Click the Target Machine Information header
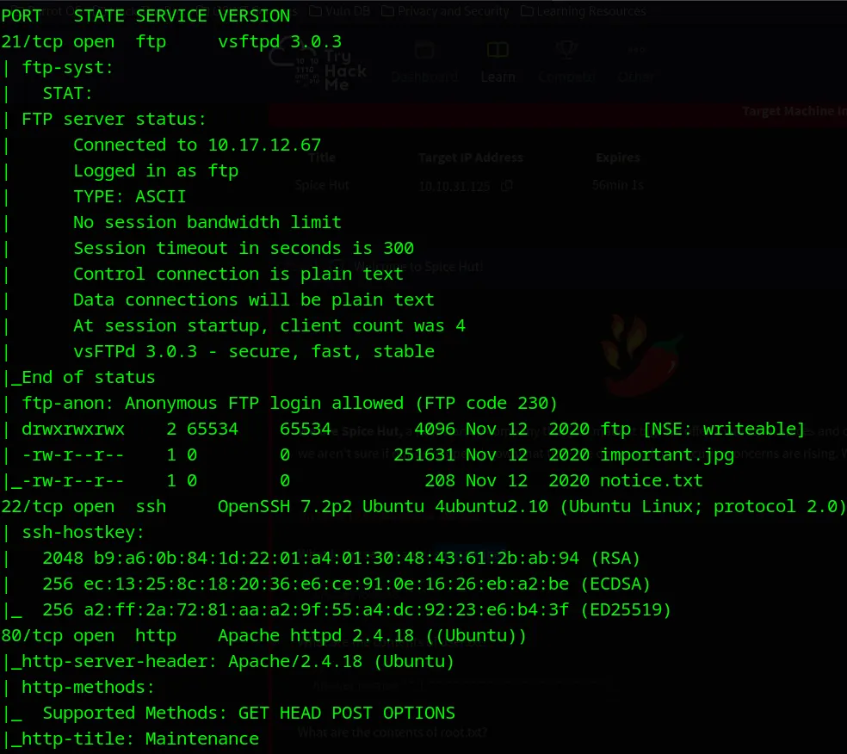 click(x=792, y=111)
